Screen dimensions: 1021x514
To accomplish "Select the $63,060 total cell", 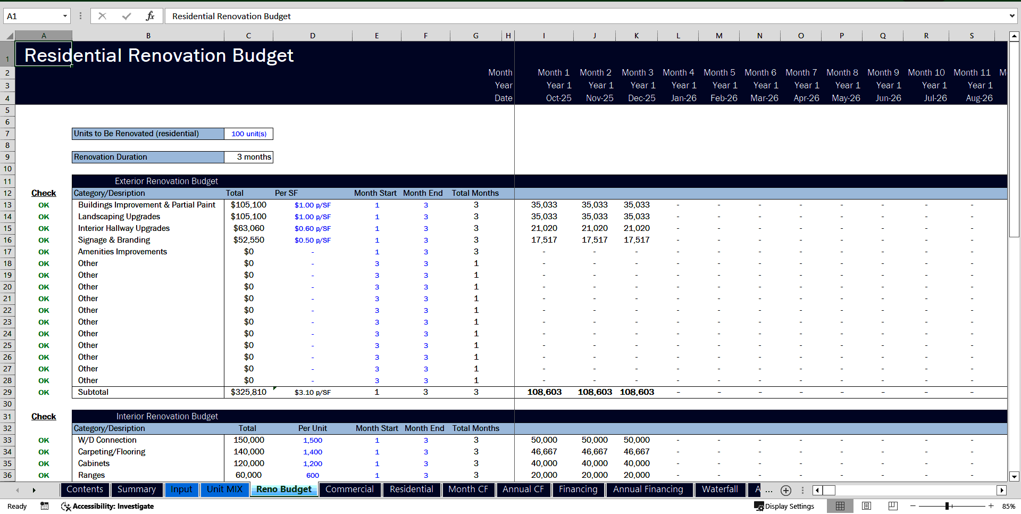I will tap(248, 228).
